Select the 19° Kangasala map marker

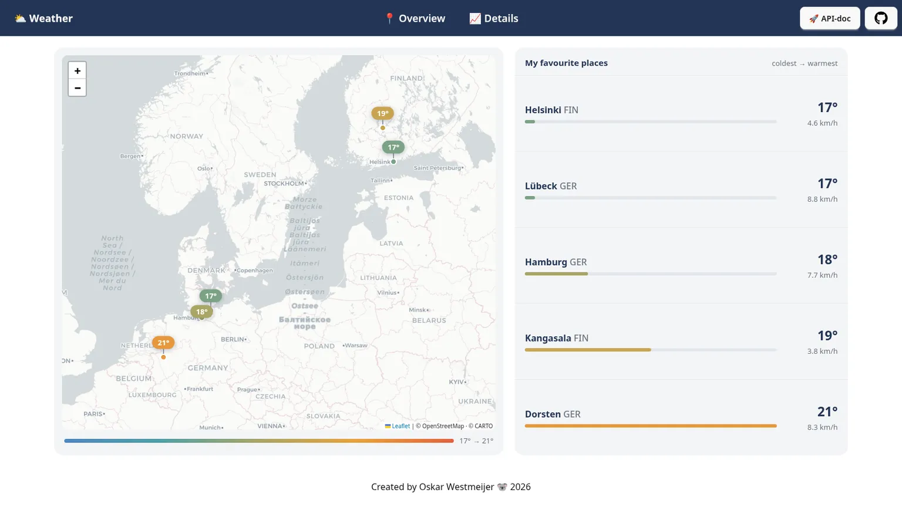coord(382,114)
